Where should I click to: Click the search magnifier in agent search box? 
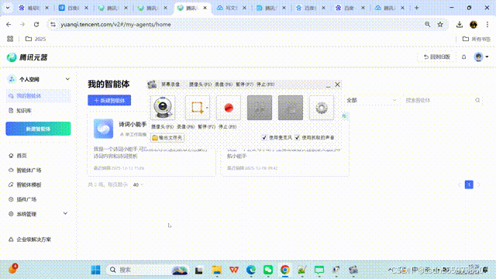point(477,100)
